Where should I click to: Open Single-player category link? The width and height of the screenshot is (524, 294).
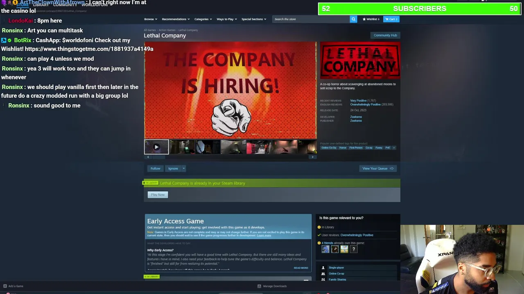[336, 268]
